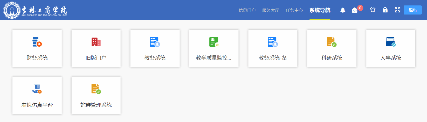
Task: Click the notification bell icon
Action: point(343,10)
